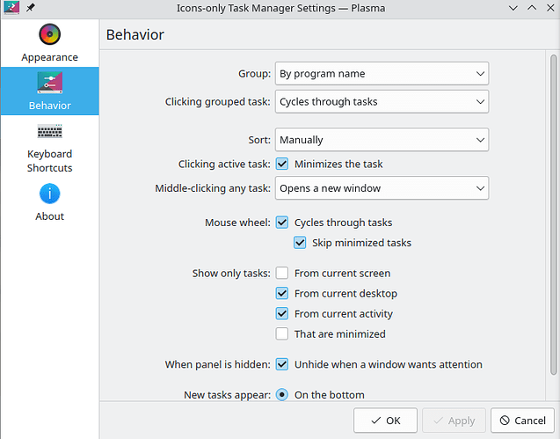Open the Appearance color wheel icon
This screenshot has width=560, height=439.
tap(49, 34)
